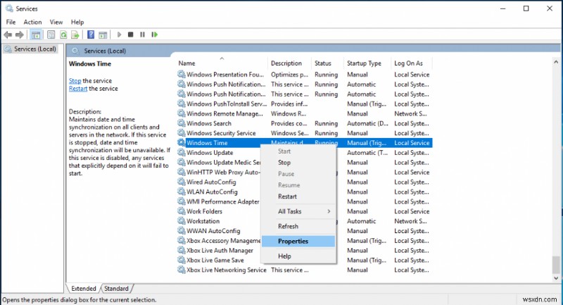Click gear icon beside Windows Update

pyautogui.click(x=182, y=152)
